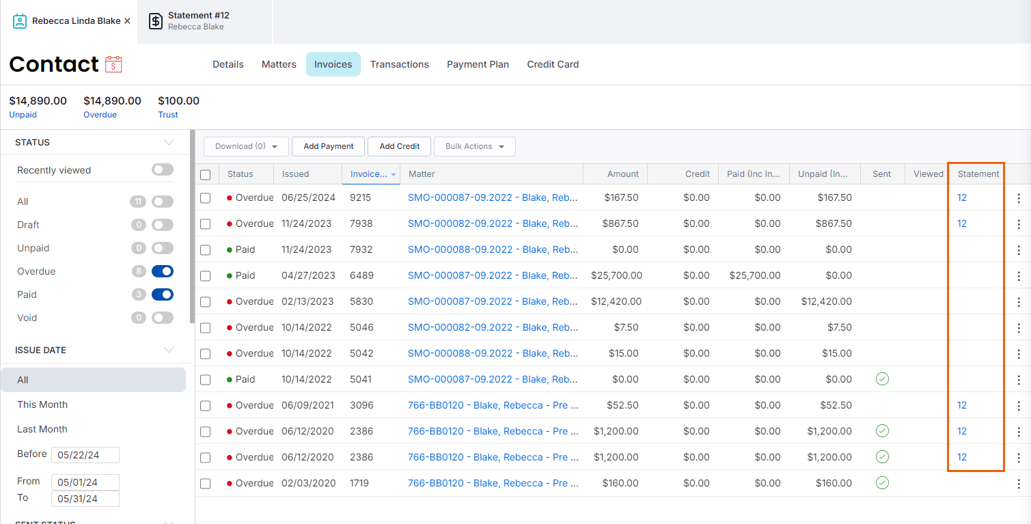Open Unpaid balance link under $14,890.00

[x=23, y=115]
